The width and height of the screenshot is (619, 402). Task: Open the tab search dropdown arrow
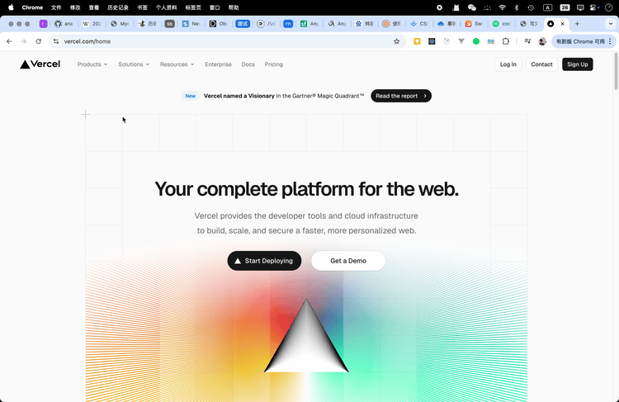click(x=610, y=24)
